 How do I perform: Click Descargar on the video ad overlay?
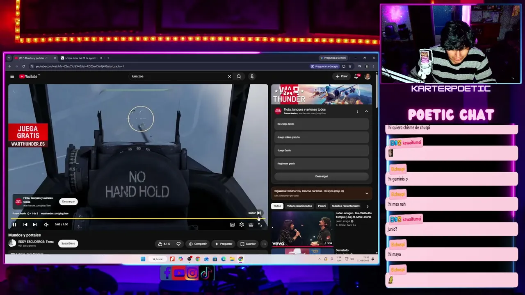tap(68, 202)
